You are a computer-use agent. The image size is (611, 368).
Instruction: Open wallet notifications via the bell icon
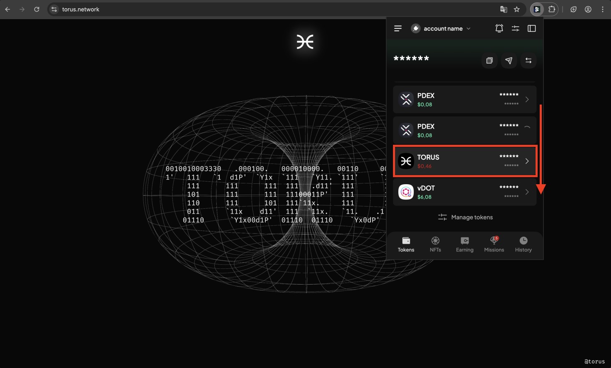pos(499,28)
